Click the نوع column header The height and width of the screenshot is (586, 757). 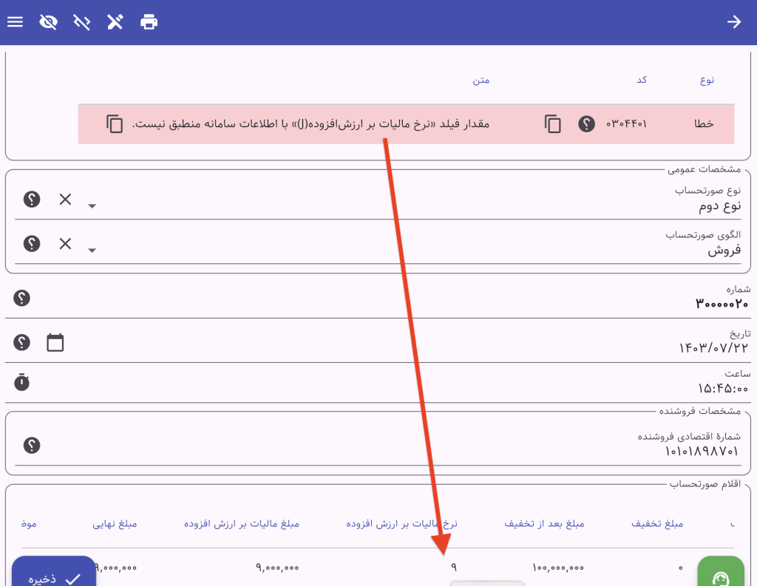pos(707,80)
